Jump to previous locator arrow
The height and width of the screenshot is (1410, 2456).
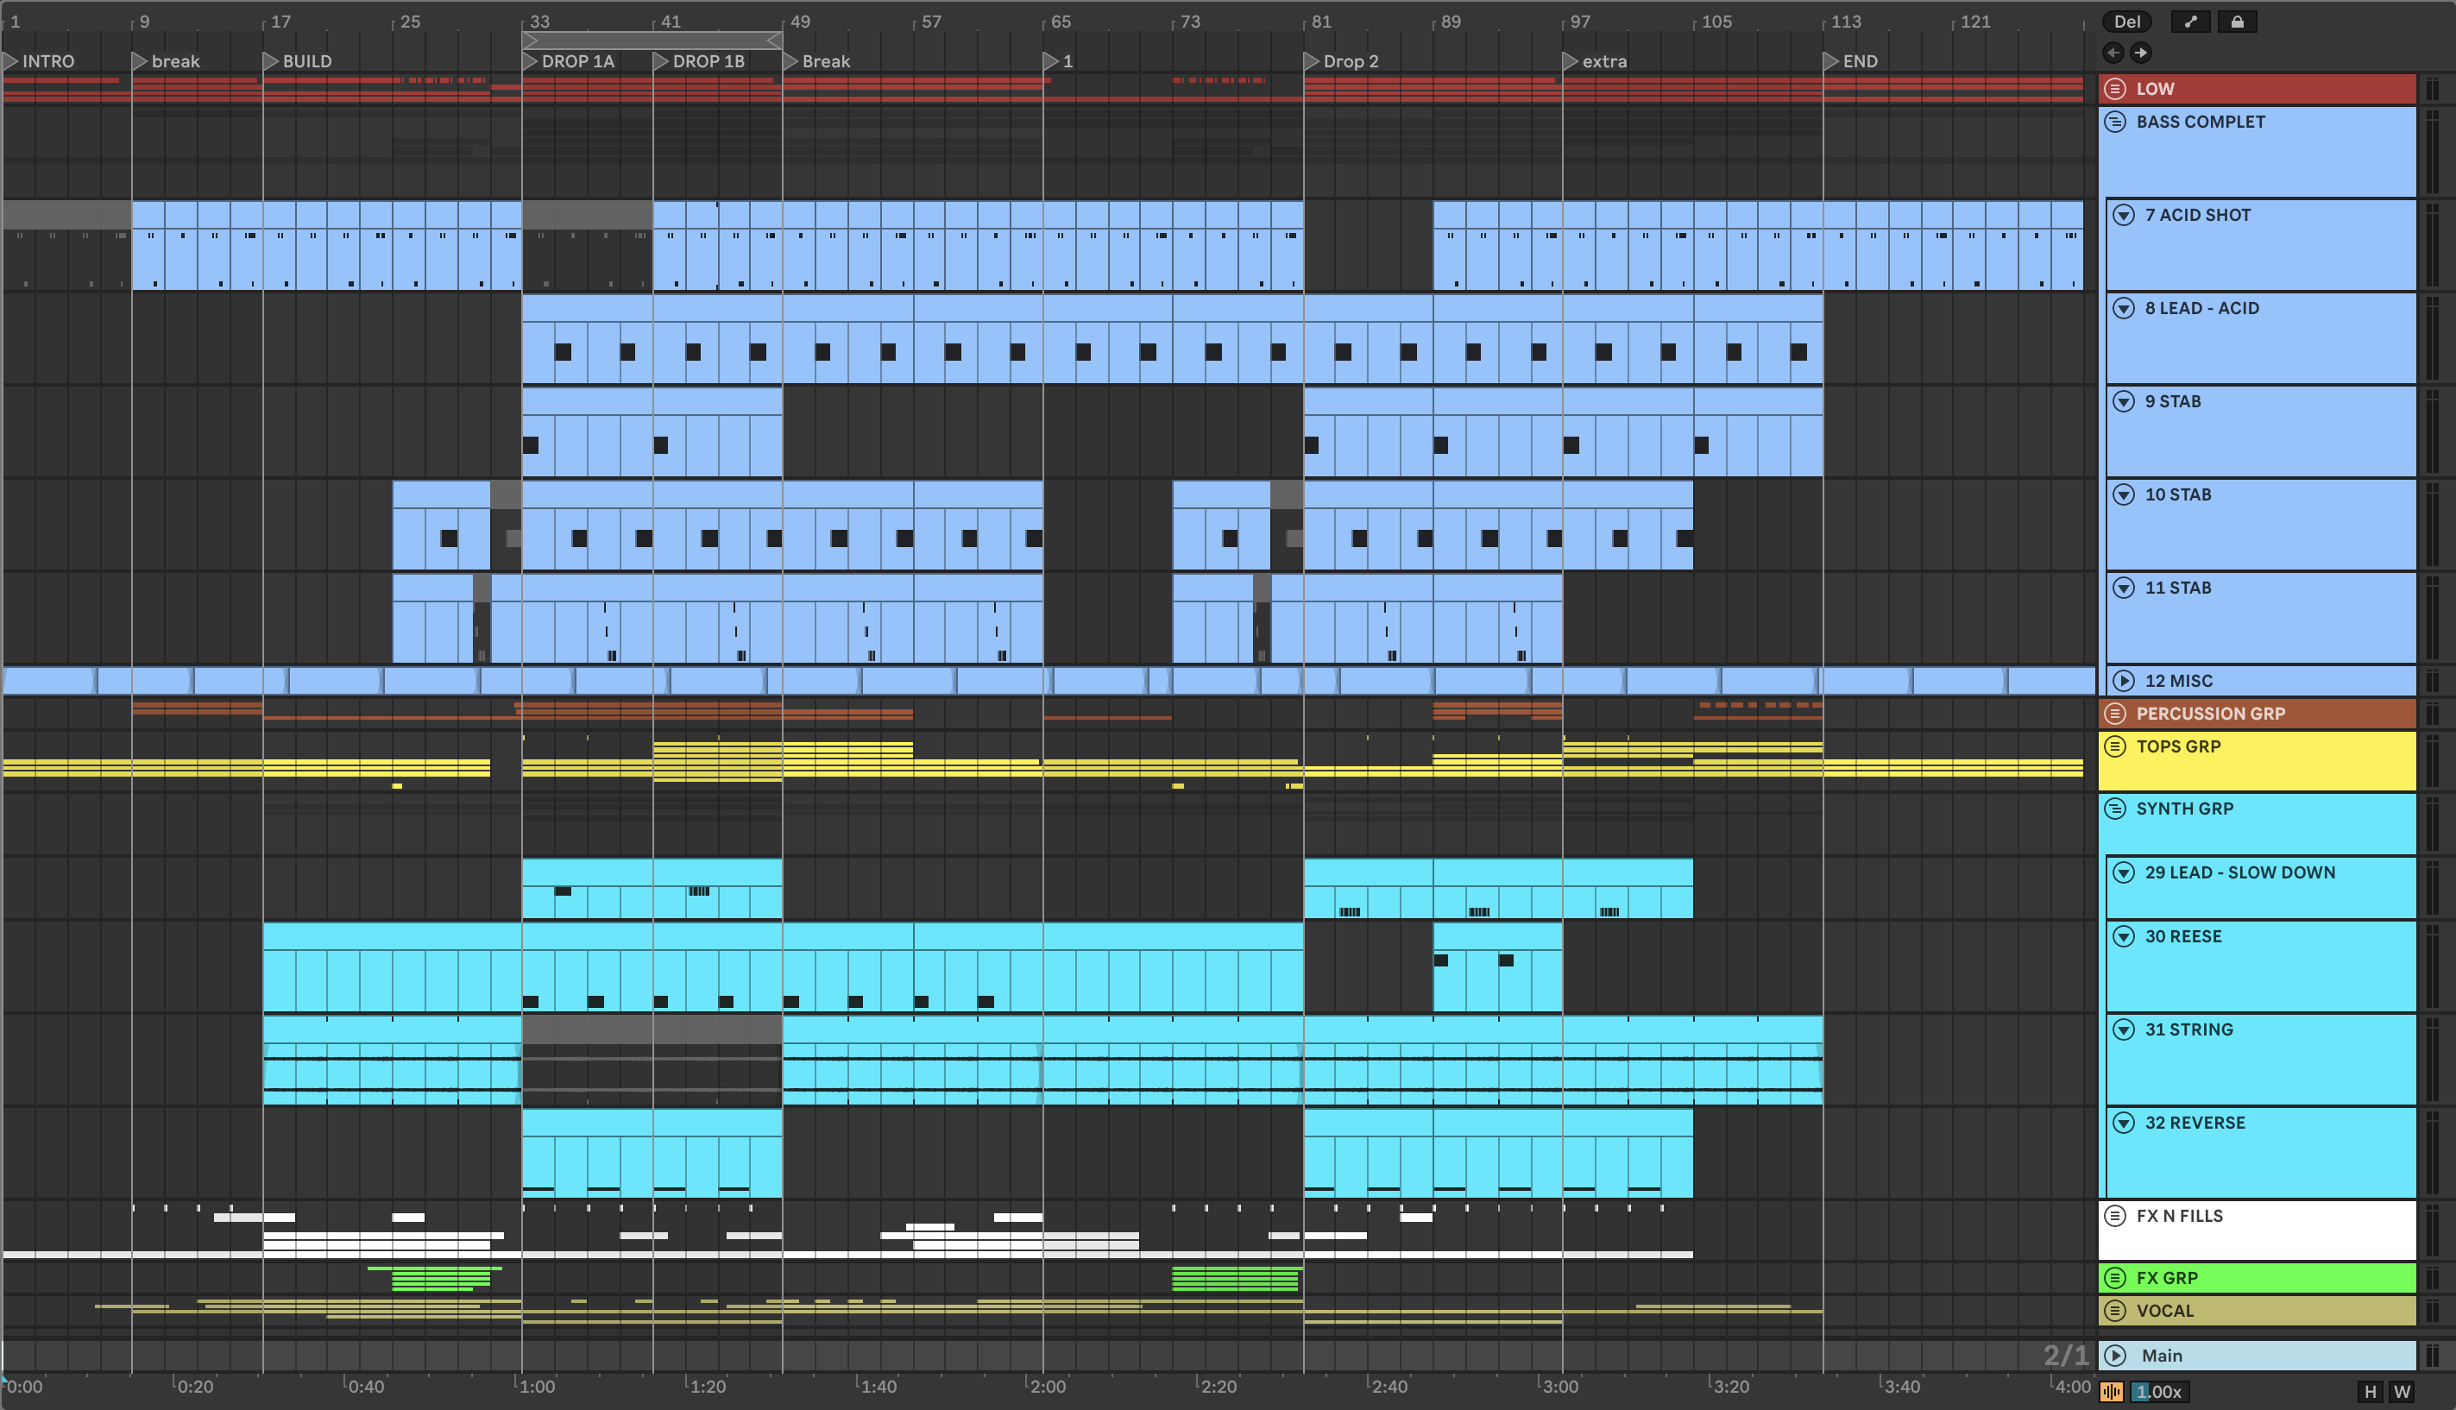tap(2113, 53)
